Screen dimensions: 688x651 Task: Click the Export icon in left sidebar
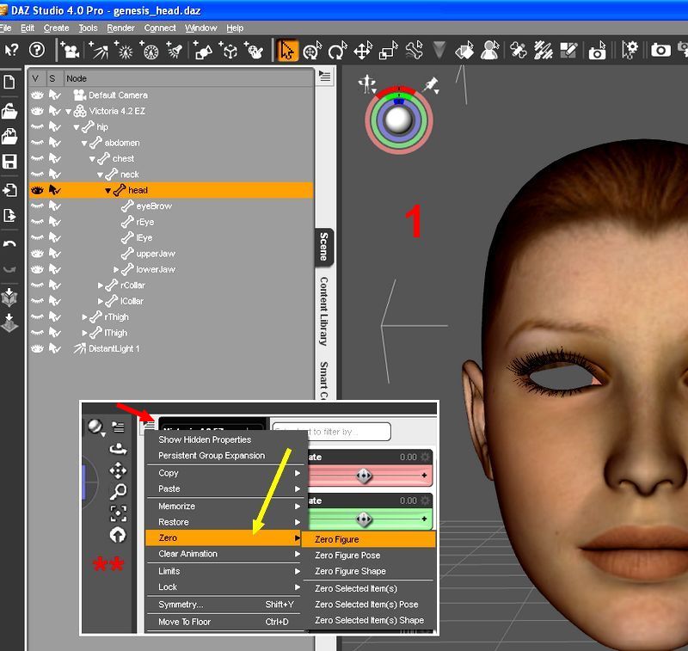(x=9, y=215)
